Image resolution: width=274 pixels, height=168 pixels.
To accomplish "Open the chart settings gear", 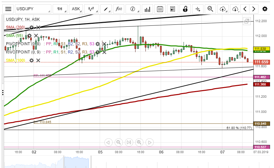I will coord(265,9).
